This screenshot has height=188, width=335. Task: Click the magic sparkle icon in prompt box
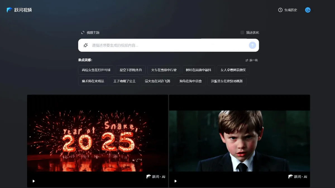point(86,45)
